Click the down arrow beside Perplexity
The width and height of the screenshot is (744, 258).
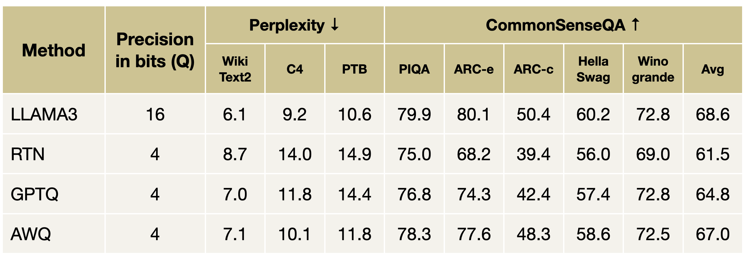click(334, 25)
